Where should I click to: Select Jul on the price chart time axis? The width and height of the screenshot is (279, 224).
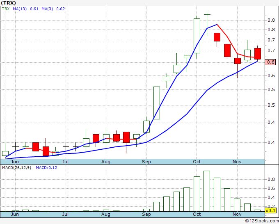(66, 162)
